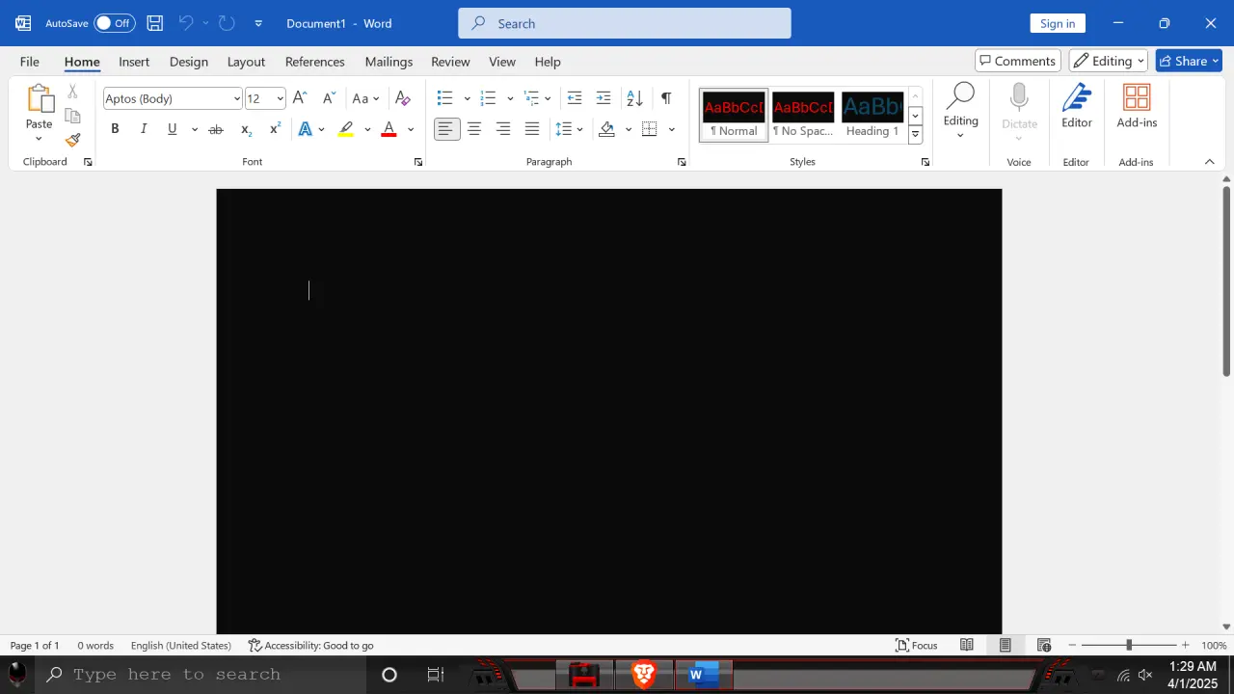Shrink font size with smaller A icon
This screenshot has width=1234, height=694.
click(329, 98)
